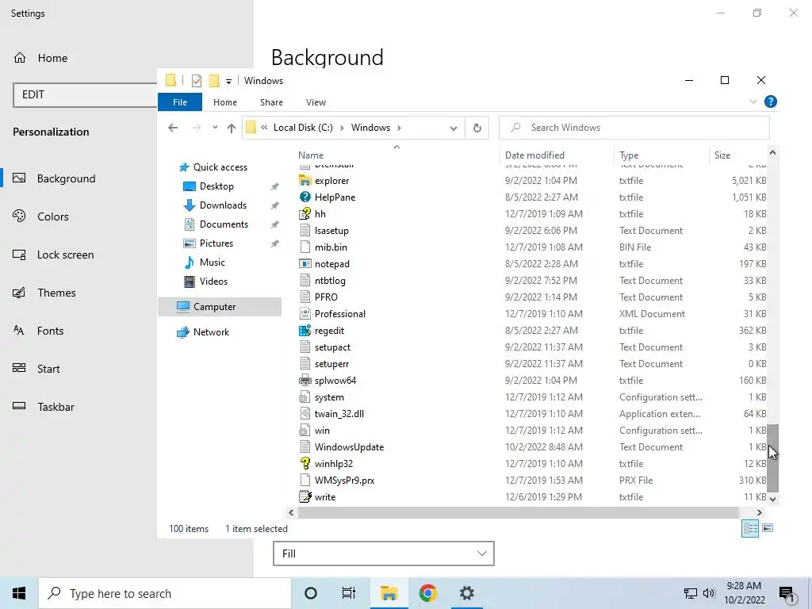Select Start in Settings sidebar
This screenshot has width=812, height=609.
tap(48, 369)
